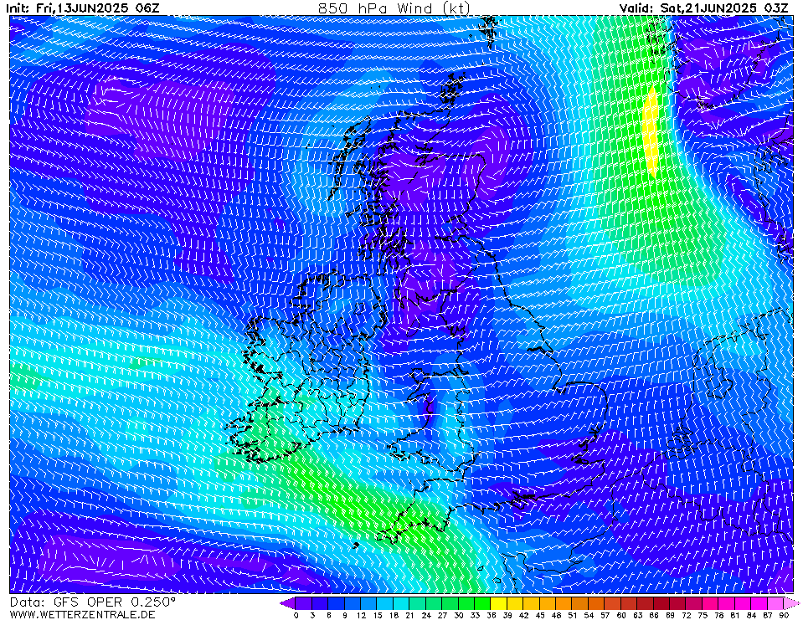This screenshot has width=803, height=620.
Task: Click the yellow wind maximum on the map
Action: 651,131
